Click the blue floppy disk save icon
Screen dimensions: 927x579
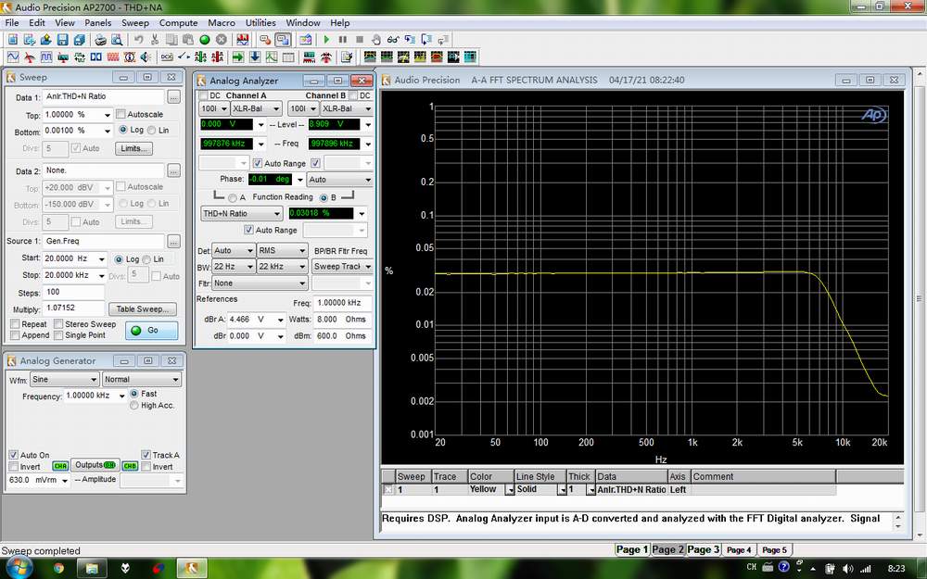click(62, 40)
